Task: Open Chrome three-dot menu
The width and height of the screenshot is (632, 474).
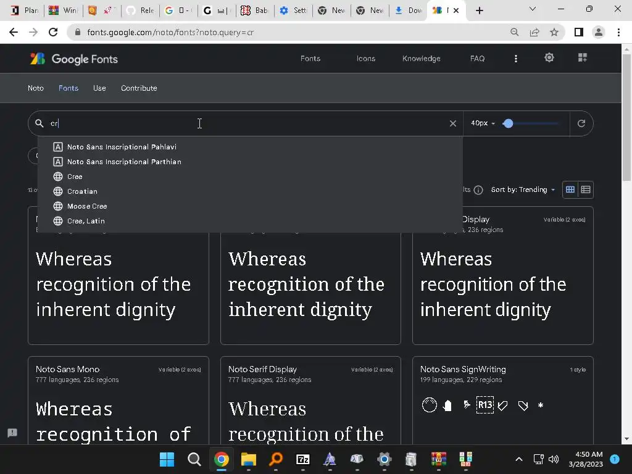Action: coord(618,32)
